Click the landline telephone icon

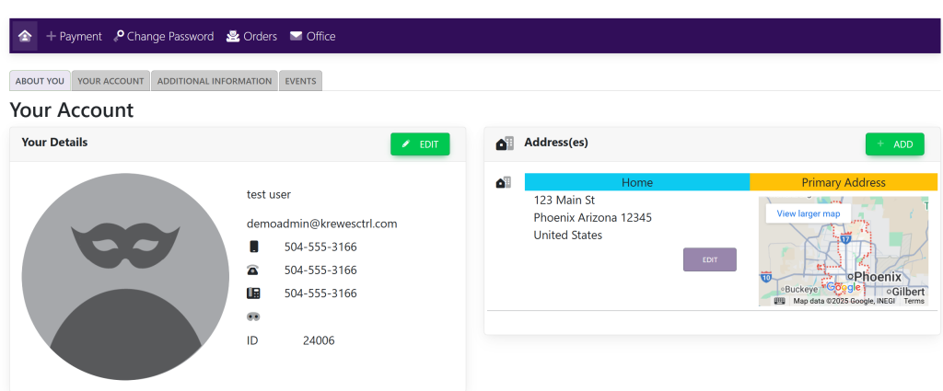[x=254, y=270]
